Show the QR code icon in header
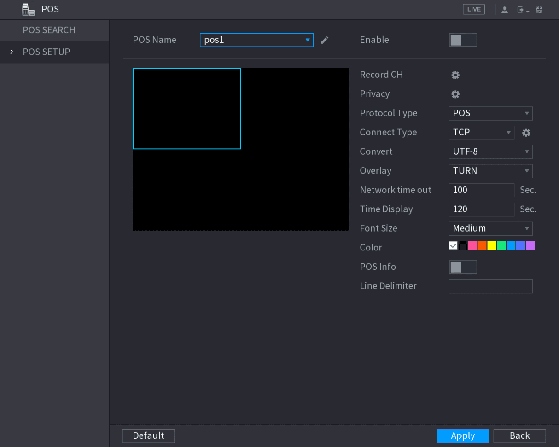559x447 pixels. point(539,10)
